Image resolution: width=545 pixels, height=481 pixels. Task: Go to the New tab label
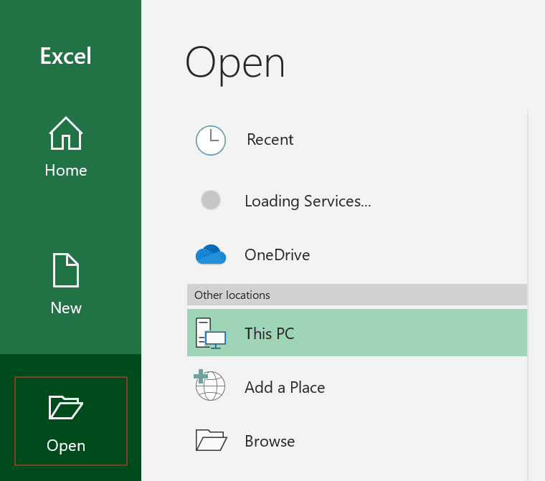[66, 308]
